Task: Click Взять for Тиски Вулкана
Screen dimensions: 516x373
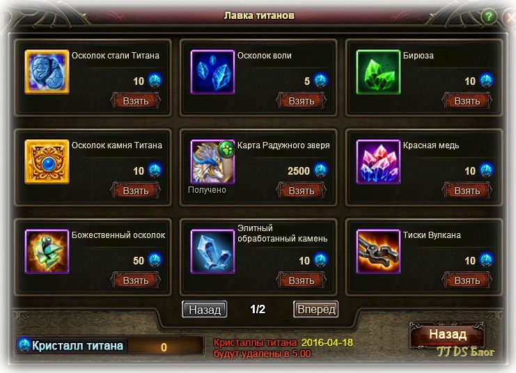Action: click(467, 280)
